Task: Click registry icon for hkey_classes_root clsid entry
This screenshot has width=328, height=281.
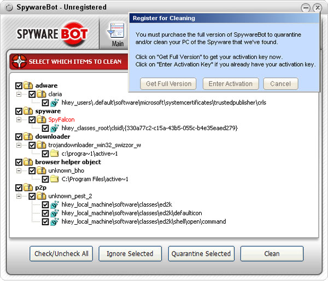Action: [x=55, y=128]
